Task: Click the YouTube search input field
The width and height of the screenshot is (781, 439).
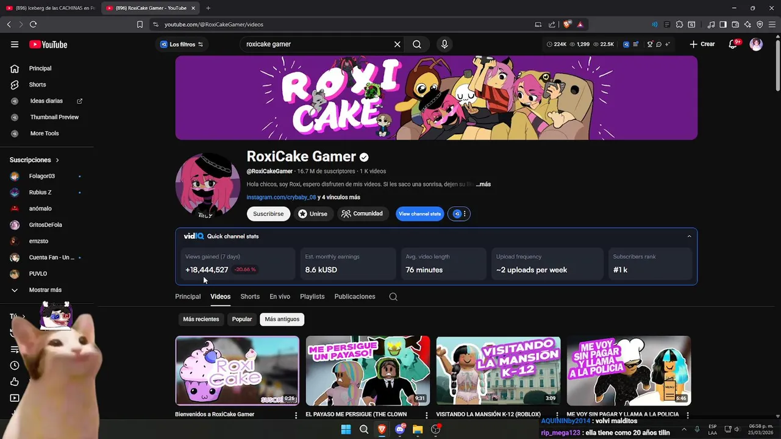Action: point(317,45)
